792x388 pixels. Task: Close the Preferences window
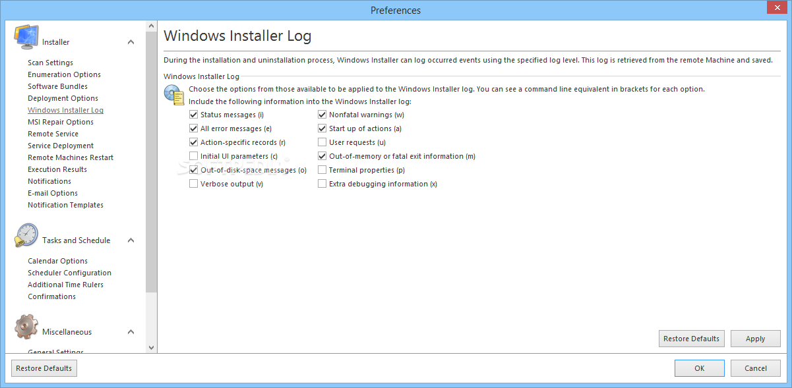click(776, 7)
